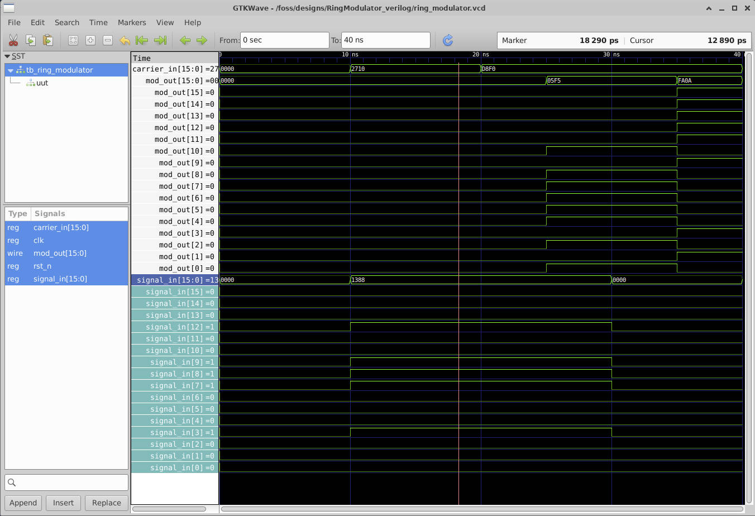The height and width of the screenshot is (516, 755).
Task: Click the signal search filter field
Action: 66,482
